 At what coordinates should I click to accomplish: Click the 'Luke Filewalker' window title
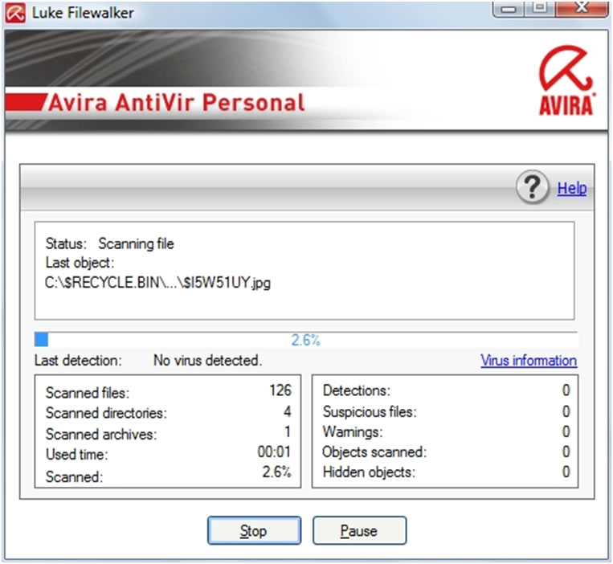coord(83,13)
